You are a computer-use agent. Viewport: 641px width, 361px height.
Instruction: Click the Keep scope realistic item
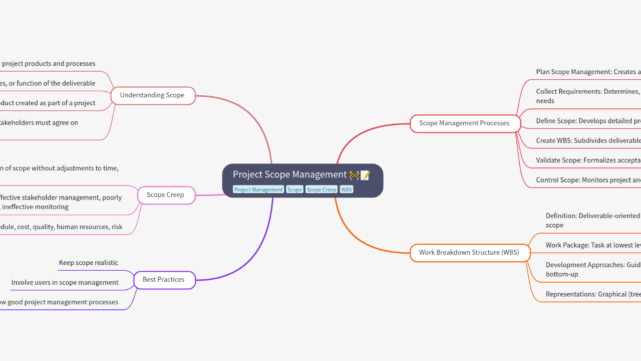coord(89,263)
